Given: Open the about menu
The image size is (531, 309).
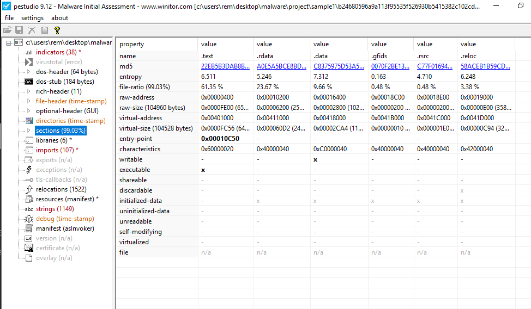Looking at the screenshot, I should tap(59, 18).
